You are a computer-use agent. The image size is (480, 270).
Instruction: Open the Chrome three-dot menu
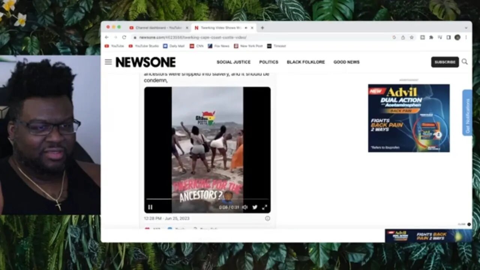coord(466,37)
